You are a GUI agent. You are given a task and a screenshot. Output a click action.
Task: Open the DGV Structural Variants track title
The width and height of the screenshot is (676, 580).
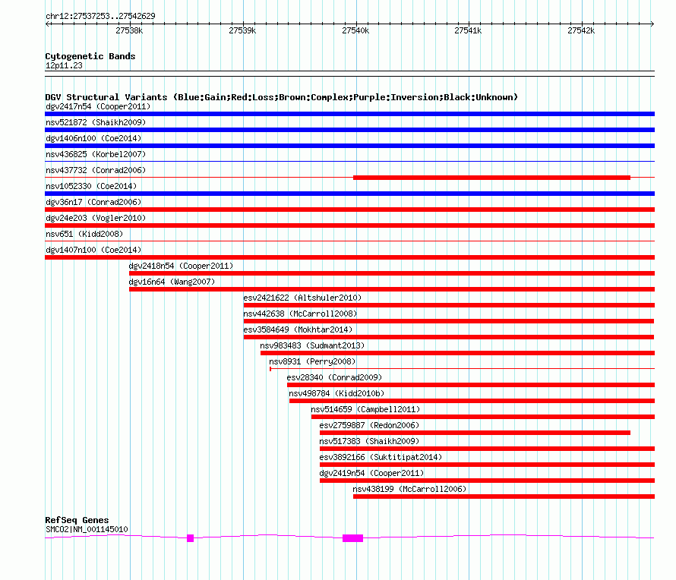282,97
